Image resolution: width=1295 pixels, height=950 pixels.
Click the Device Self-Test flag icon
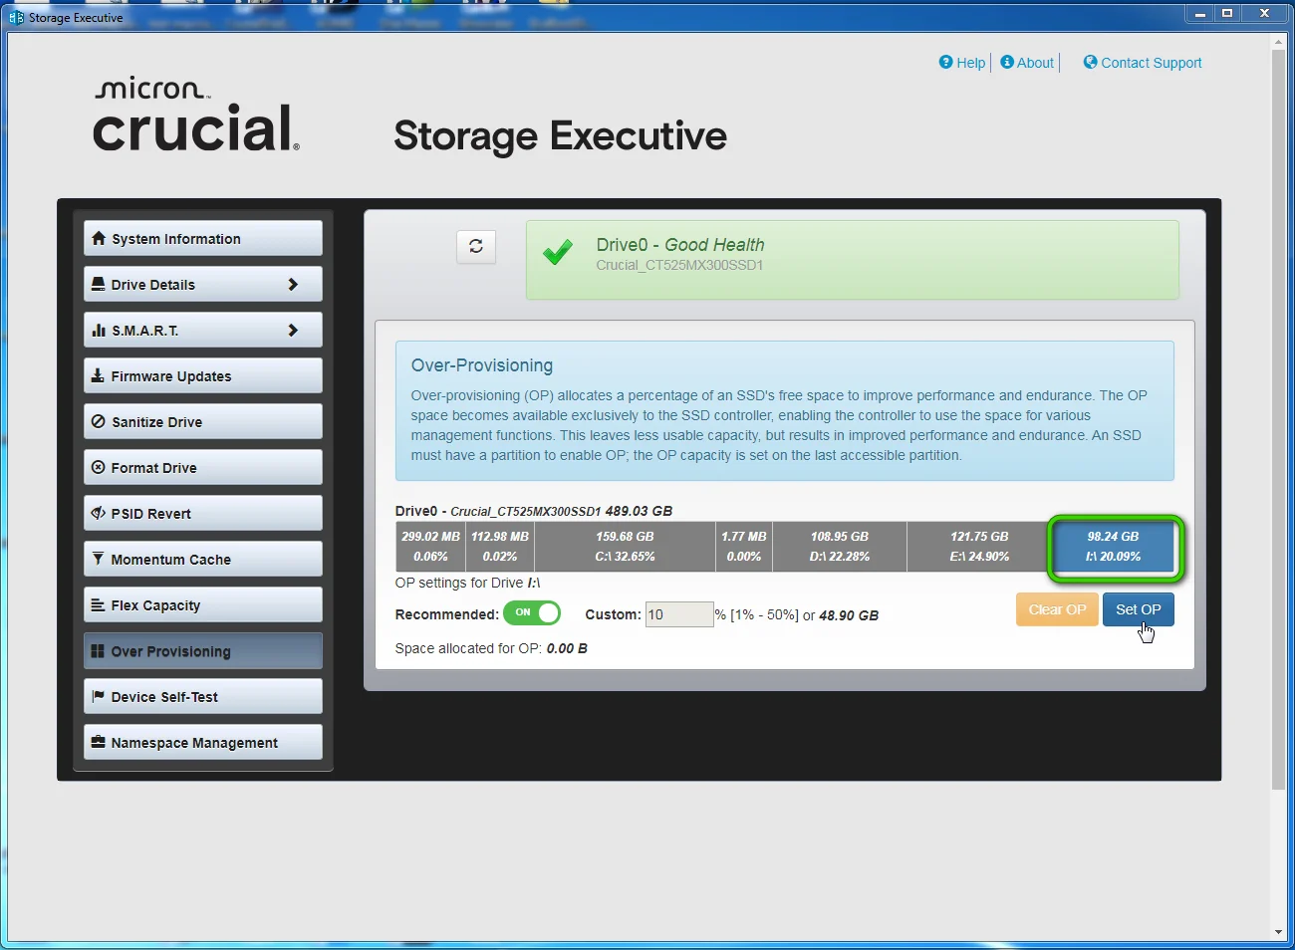[x=98, y=697]
